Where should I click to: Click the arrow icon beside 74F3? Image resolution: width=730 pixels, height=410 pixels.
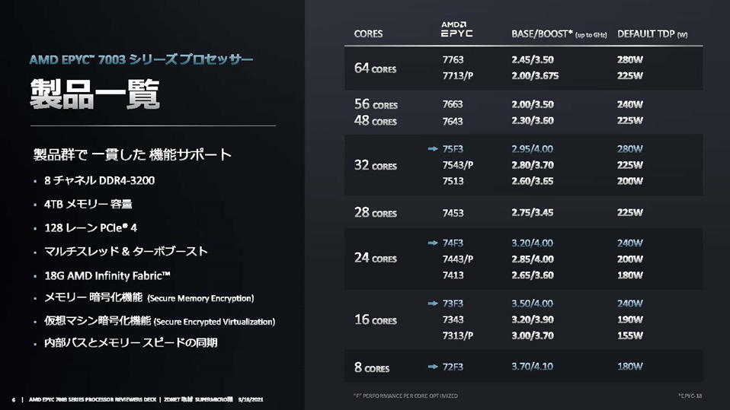click(x=432, y=243)
